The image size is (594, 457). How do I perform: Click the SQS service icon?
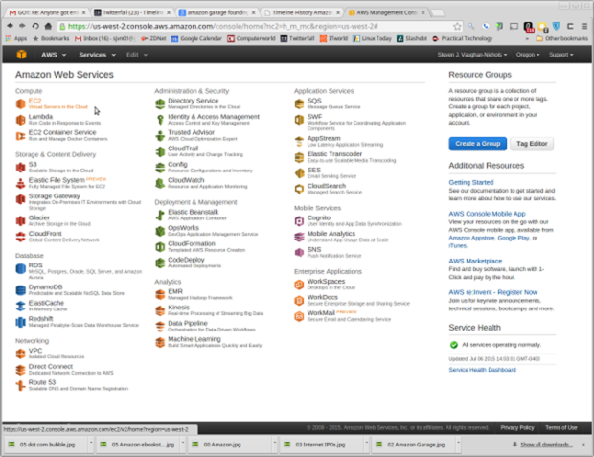(299, 103)
